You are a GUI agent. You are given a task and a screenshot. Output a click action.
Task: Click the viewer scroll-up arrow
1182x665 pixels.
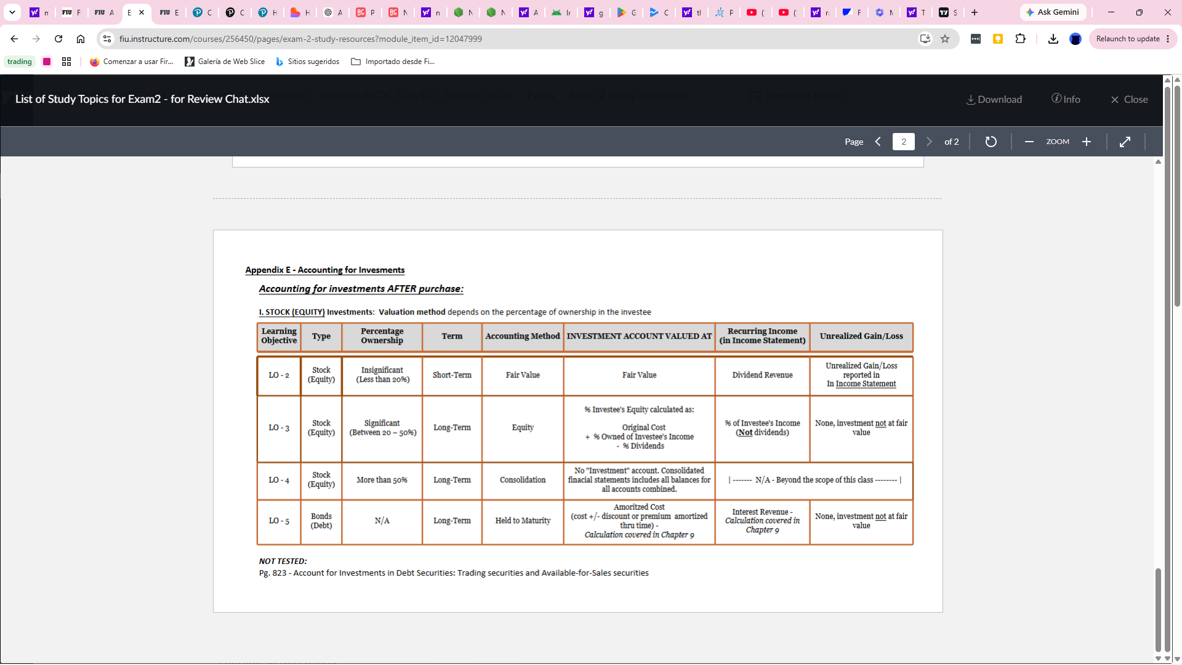[x=1158, y=162]
